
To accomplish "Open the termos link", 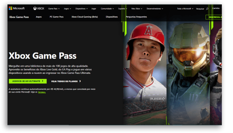I will 42,92.
